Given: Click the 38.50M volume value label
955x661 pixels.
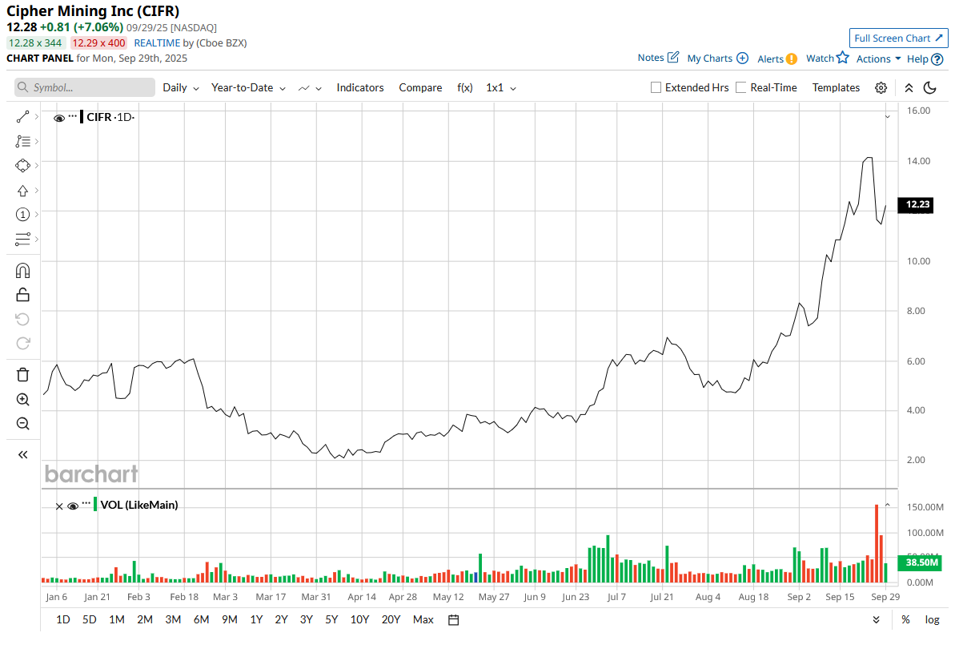Looking at the screenshot, I should [921, 562].
